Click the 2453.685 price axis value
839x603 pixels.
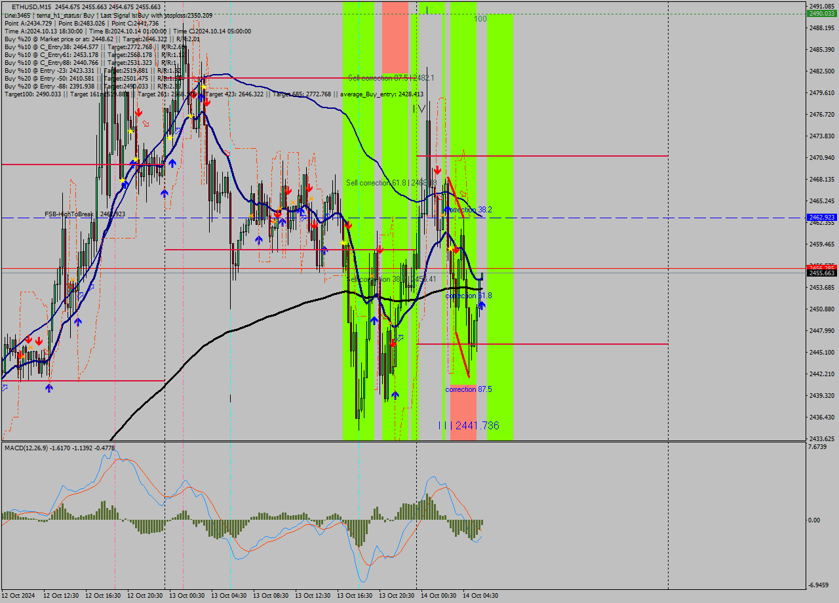(x=823, y=288)
